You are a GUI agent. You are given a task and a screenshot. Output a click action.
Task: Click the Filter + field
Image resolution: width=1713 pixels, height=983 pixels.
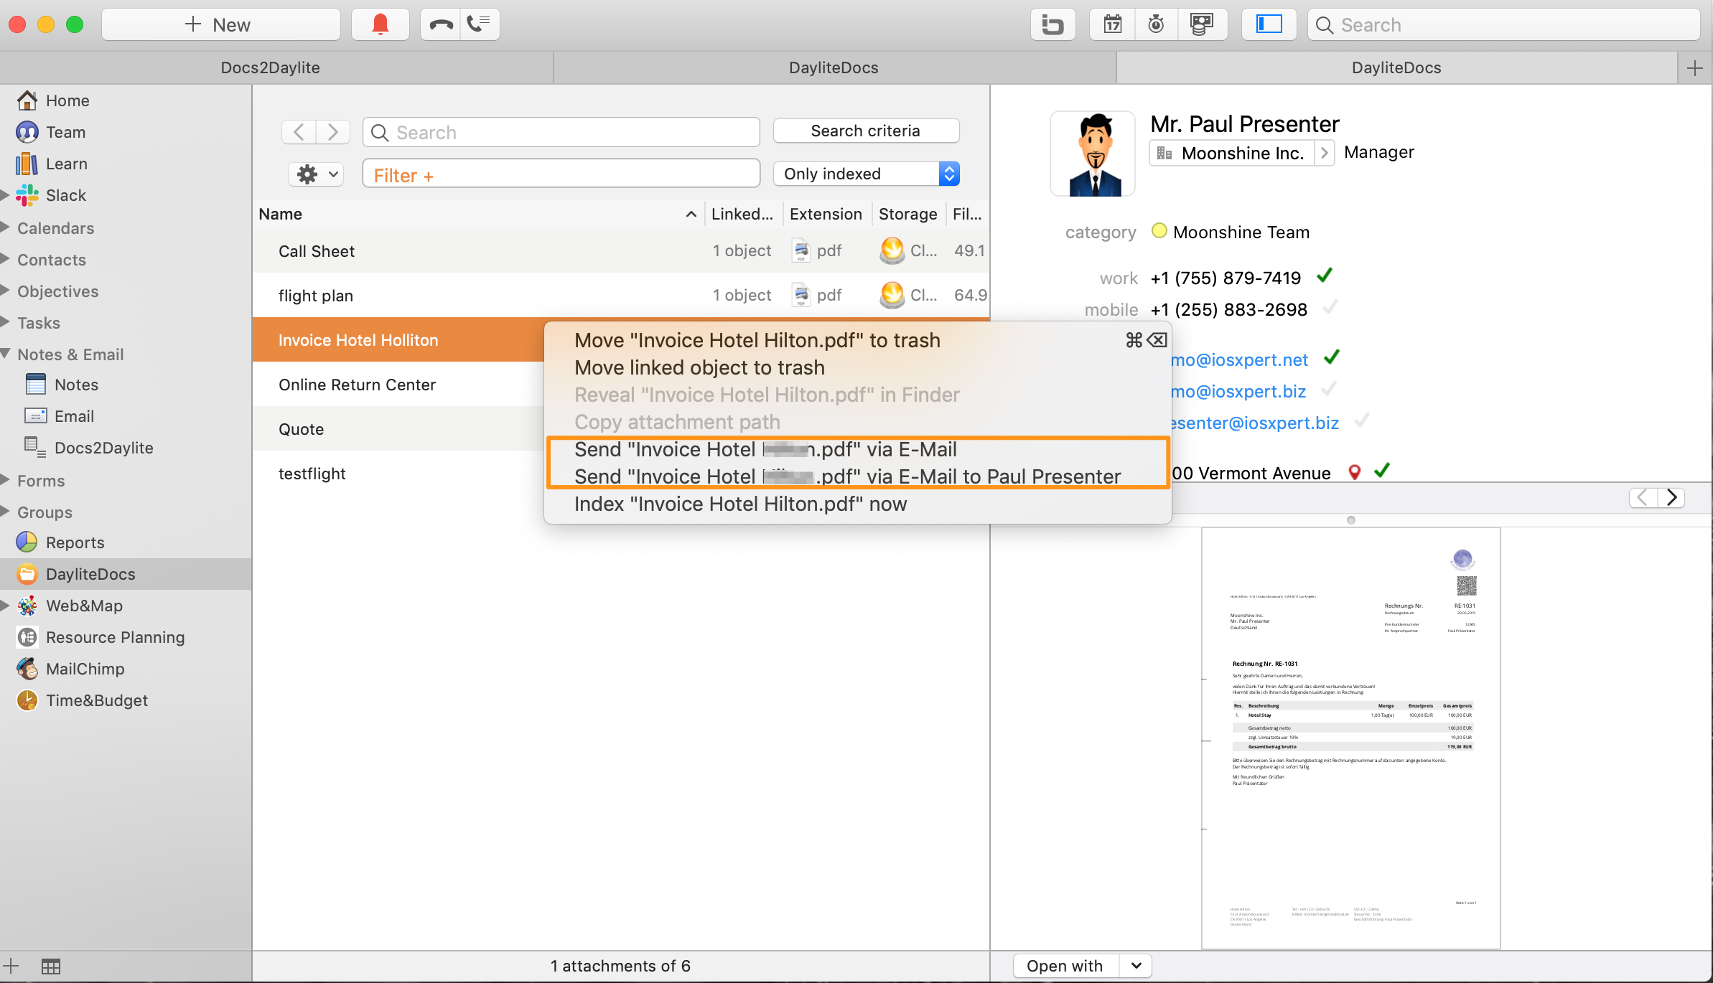561,174
